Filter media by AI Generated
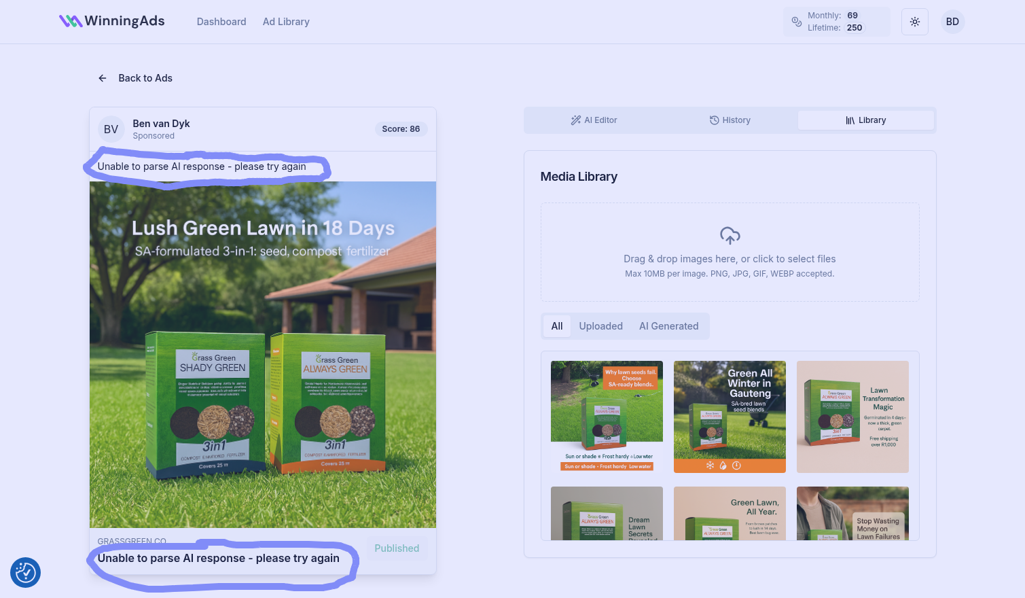 [668, 326]
